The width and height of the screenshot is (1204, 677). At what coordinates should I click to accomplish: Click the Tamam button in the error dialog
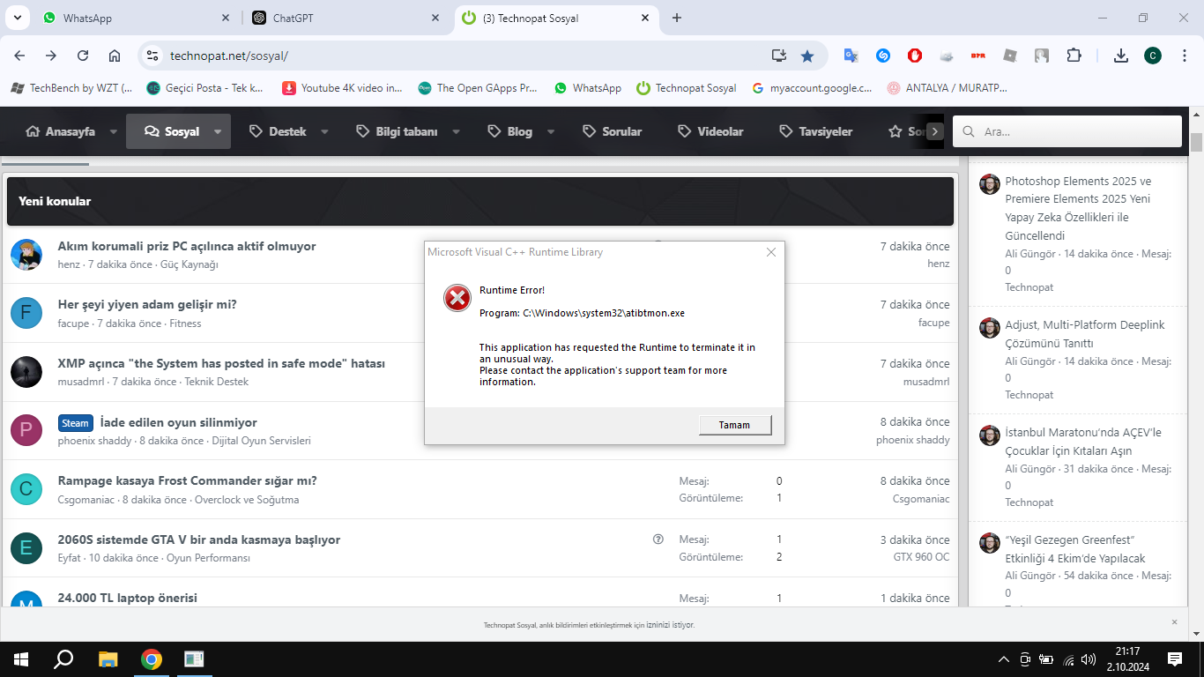(x=735, y=425)
